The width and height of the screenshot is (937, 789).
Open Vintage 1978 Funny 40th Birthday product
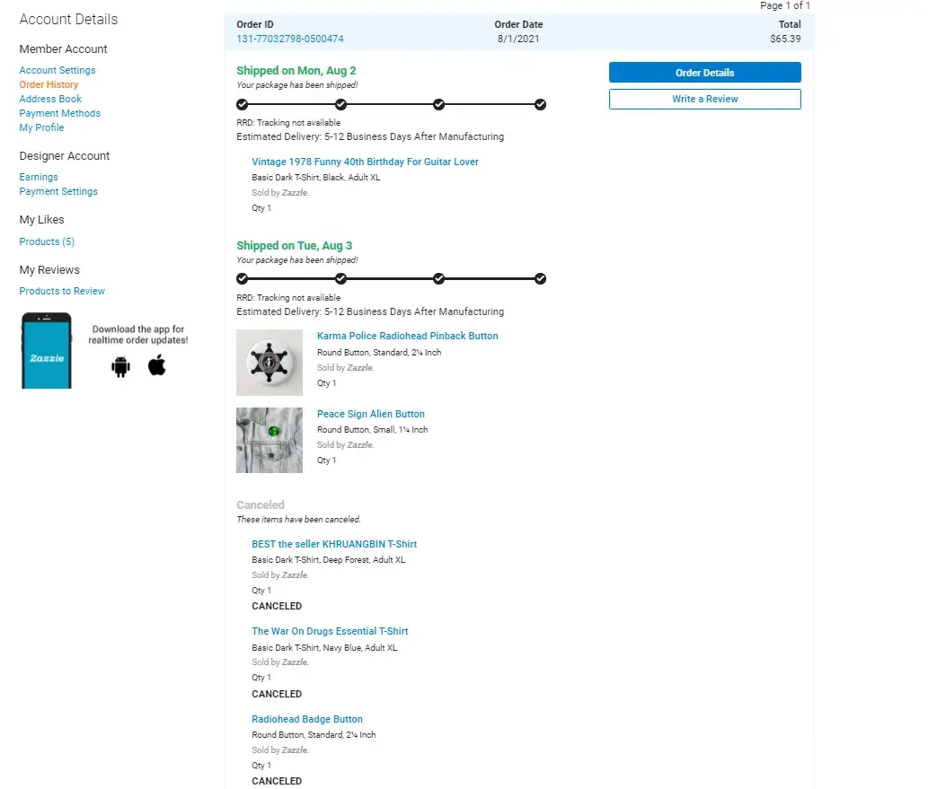click(x=365, y=162)
